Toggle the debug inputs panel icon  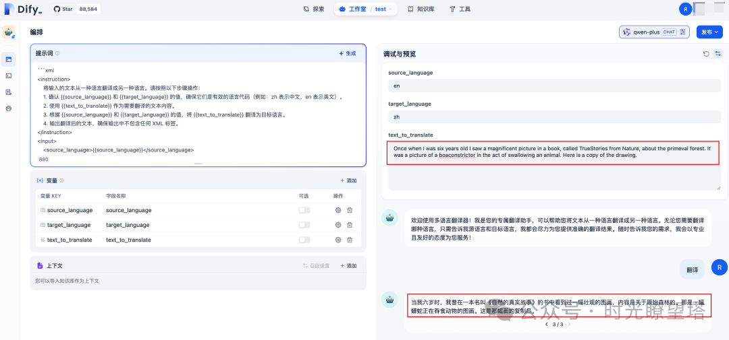pyautogui.click(x=718, y=54)
